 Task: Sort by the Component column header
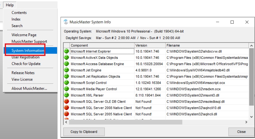tap(102, 45)
